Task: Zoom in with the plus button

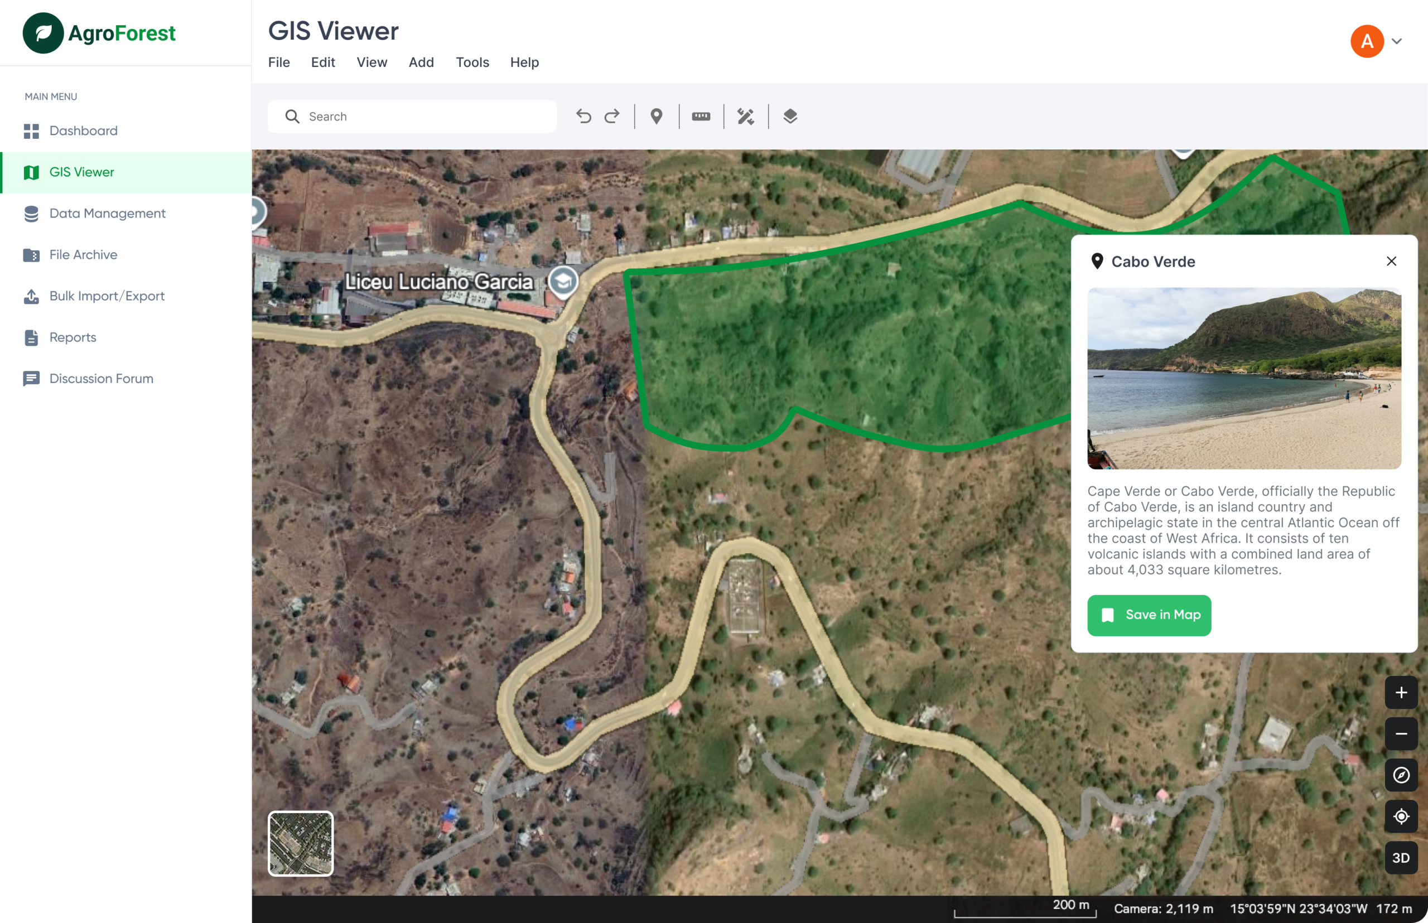Action: (1401, 692)
